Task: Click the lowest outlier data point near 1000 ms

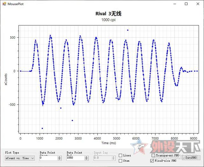Action: 42,128
